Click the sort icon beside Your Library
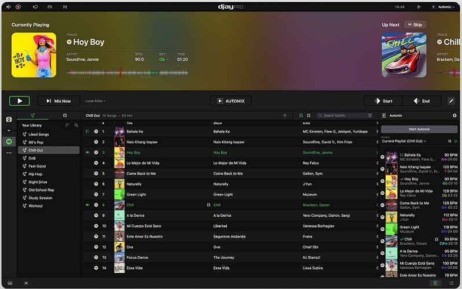Image resolution: width=462 pixels, height=289 pixels. (67, 125)
